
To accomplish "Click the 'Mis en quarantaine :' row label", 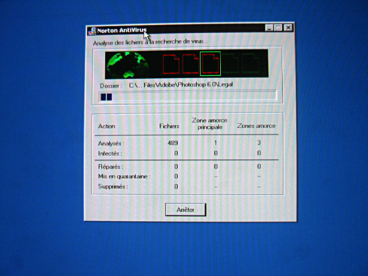I will (124, 177).
